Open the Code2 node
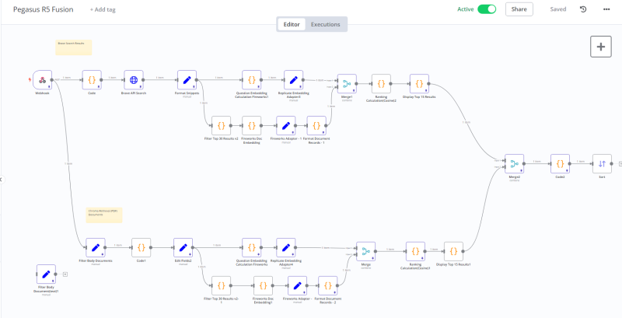 pos(560,164)
